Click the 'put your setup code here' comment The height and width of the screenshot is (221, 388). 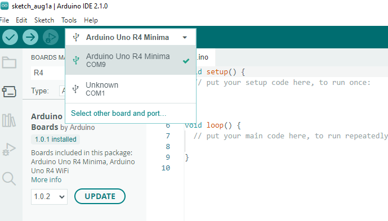point(284,83)
